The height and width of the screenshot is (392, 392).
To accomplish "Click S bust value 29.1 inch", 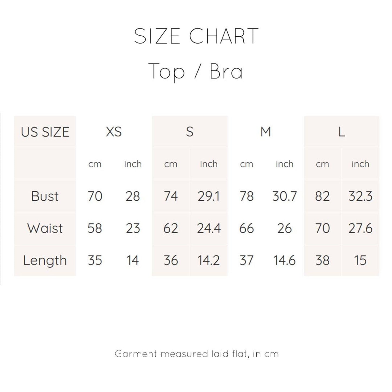I will 208,196.
